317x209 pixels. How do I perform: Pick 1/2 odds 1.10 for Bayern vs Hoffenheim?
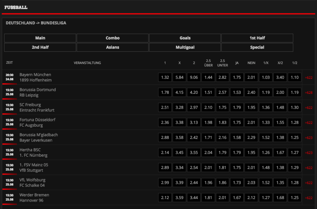pyautogui.click(x=295, y=77)
